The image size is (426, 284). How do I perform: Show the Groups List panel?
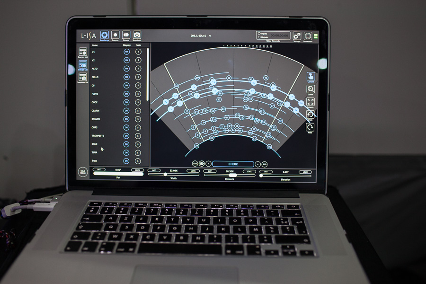[83, 65]
